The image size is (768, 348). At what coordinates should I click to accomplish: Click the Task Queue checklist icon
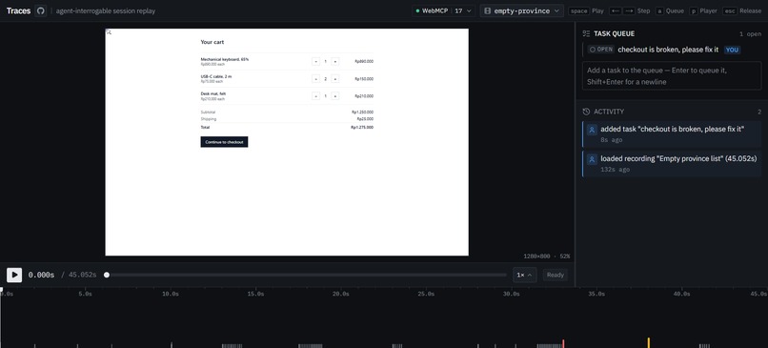pos(586,33)
